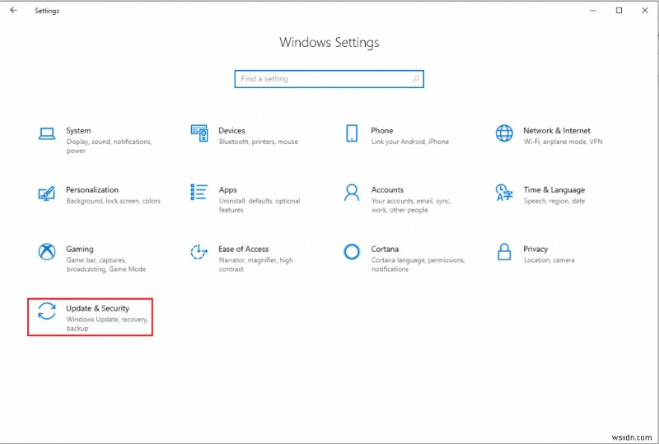Click 'Uninstall, defaults, optional features' description
659x444 pixels.
259,206
